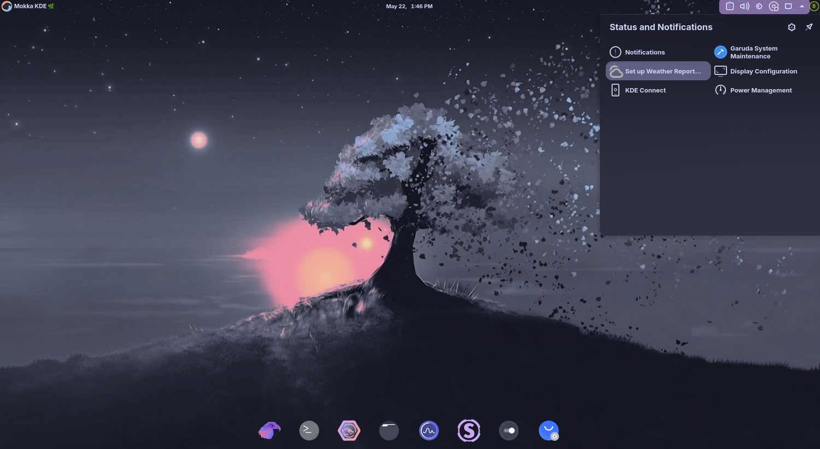Click the disk and devices tray icon

[x=774, y=7]
